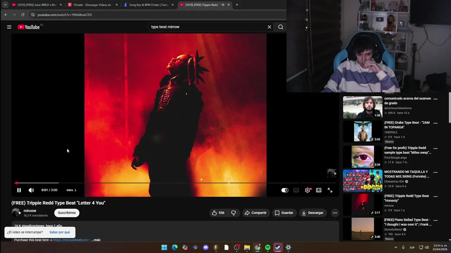Viewport: 451px width, 253px height.
Task: Mute the Trippie Redd tab audio icon
Action: 223,5
